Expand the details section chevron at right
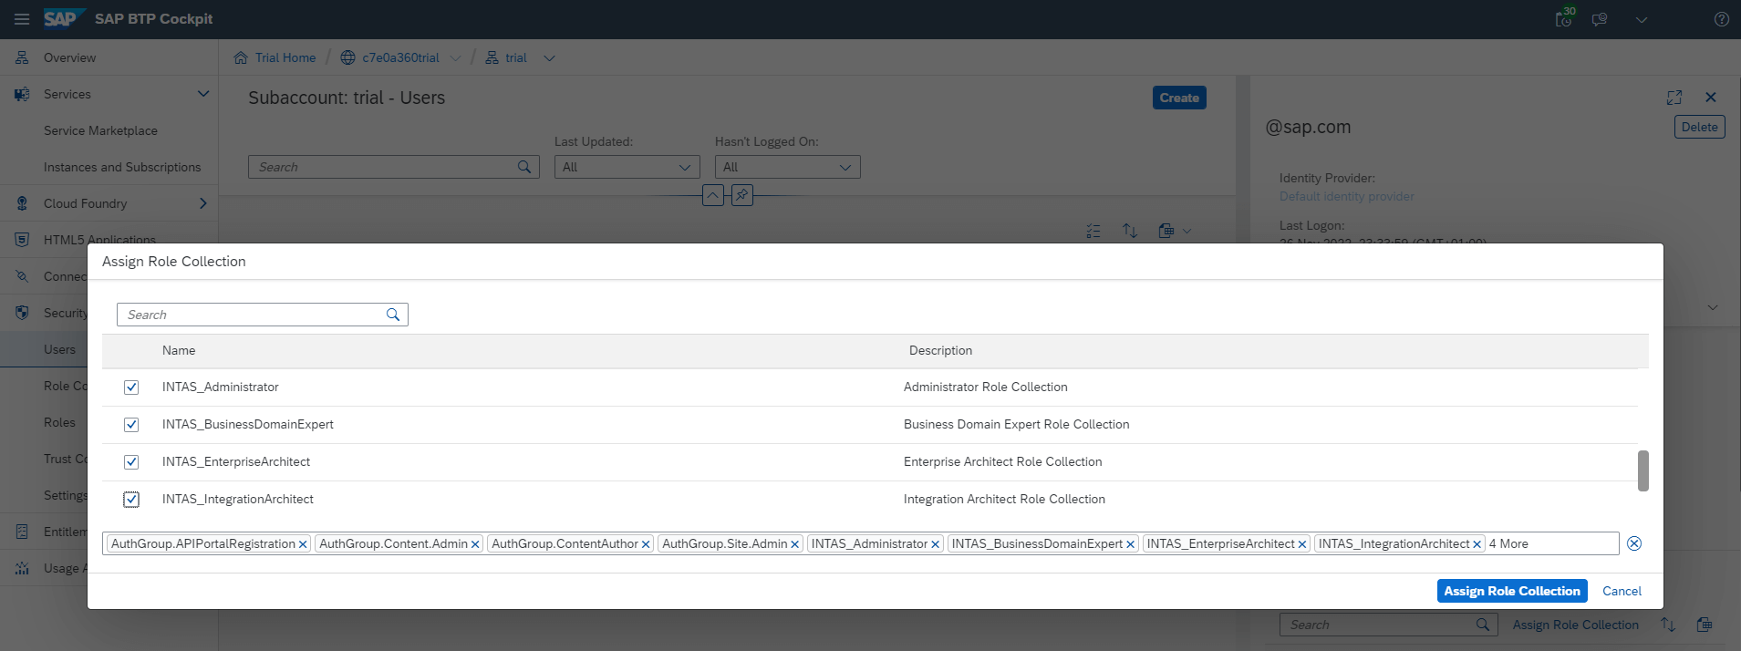This screenshot has width=1741, height=651. (x=1713, y=307)
